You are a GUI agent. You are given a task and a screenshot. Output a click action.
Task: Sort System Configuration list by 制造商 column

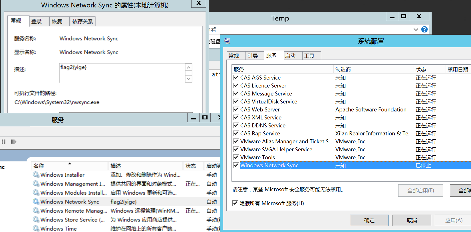[374, 69]
